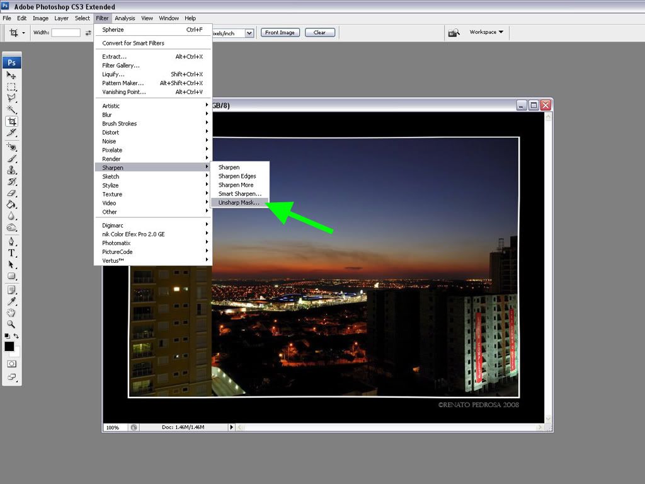The width and height of the screenshot is (645, 484).
Task: Click the black foreground color swatch
Action: pyautogui.click(x=9, y=346)
